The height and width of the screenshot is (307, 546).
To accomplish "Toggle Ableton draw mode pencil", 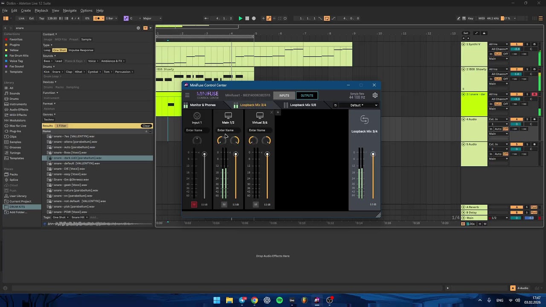I will click(459, 18).
